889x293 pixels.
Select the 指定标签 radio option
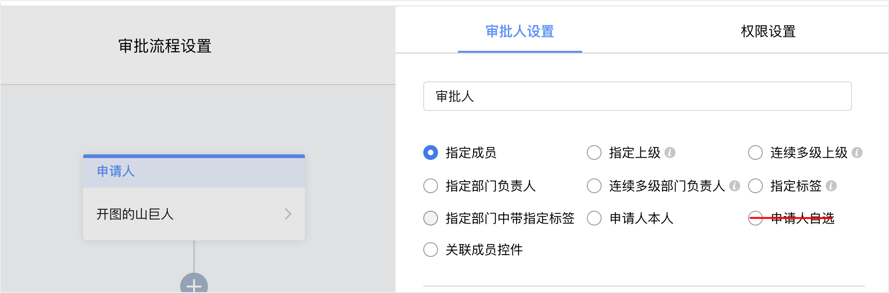coord(755,186)
